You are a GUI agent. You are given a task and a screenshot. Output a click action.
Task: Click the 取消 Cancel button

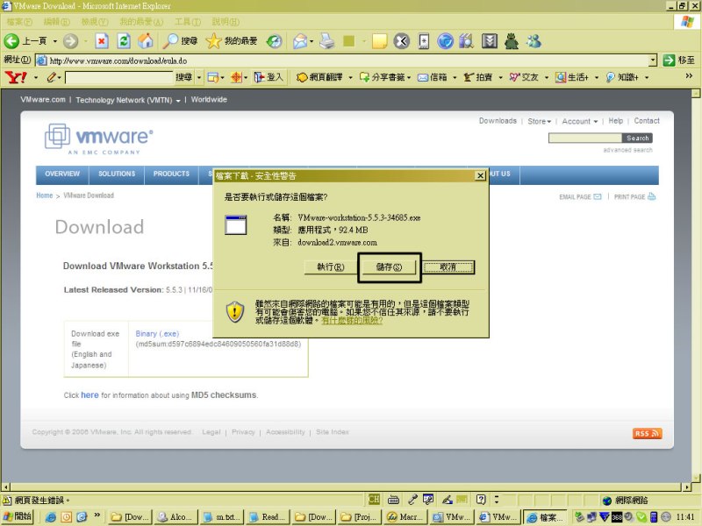tap(448, 267)
